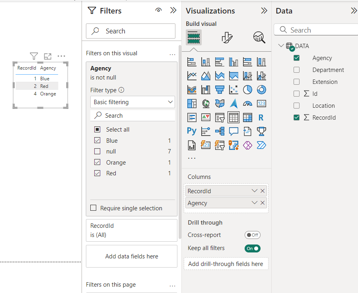358x293 pixels.
Task: Select the Stacked bar chart visual
Action: tap(192, 62)
